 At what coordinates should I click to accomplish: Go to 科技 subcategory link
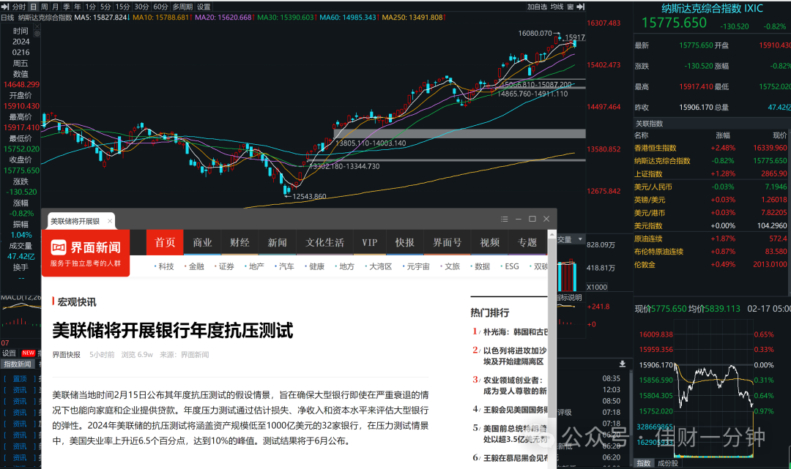pos(166,266)
